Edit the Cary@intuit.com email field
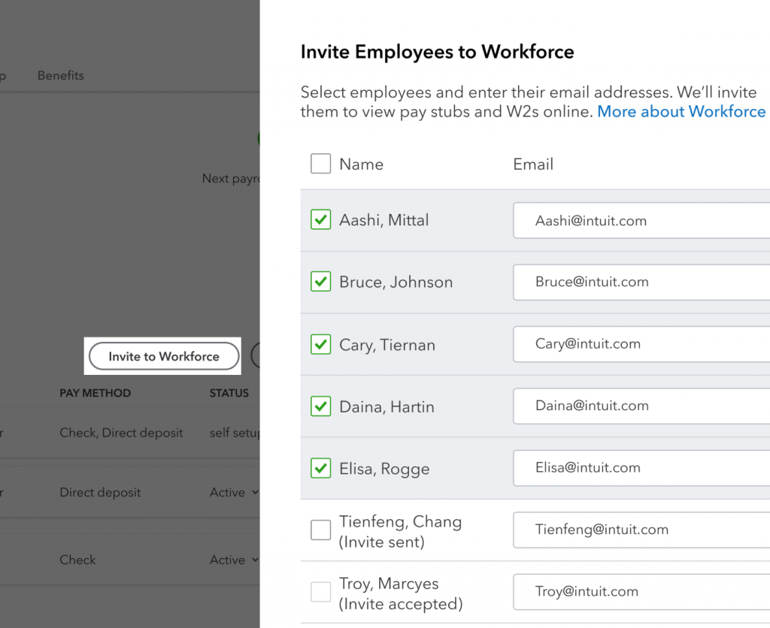 click(x=641, y=344)
